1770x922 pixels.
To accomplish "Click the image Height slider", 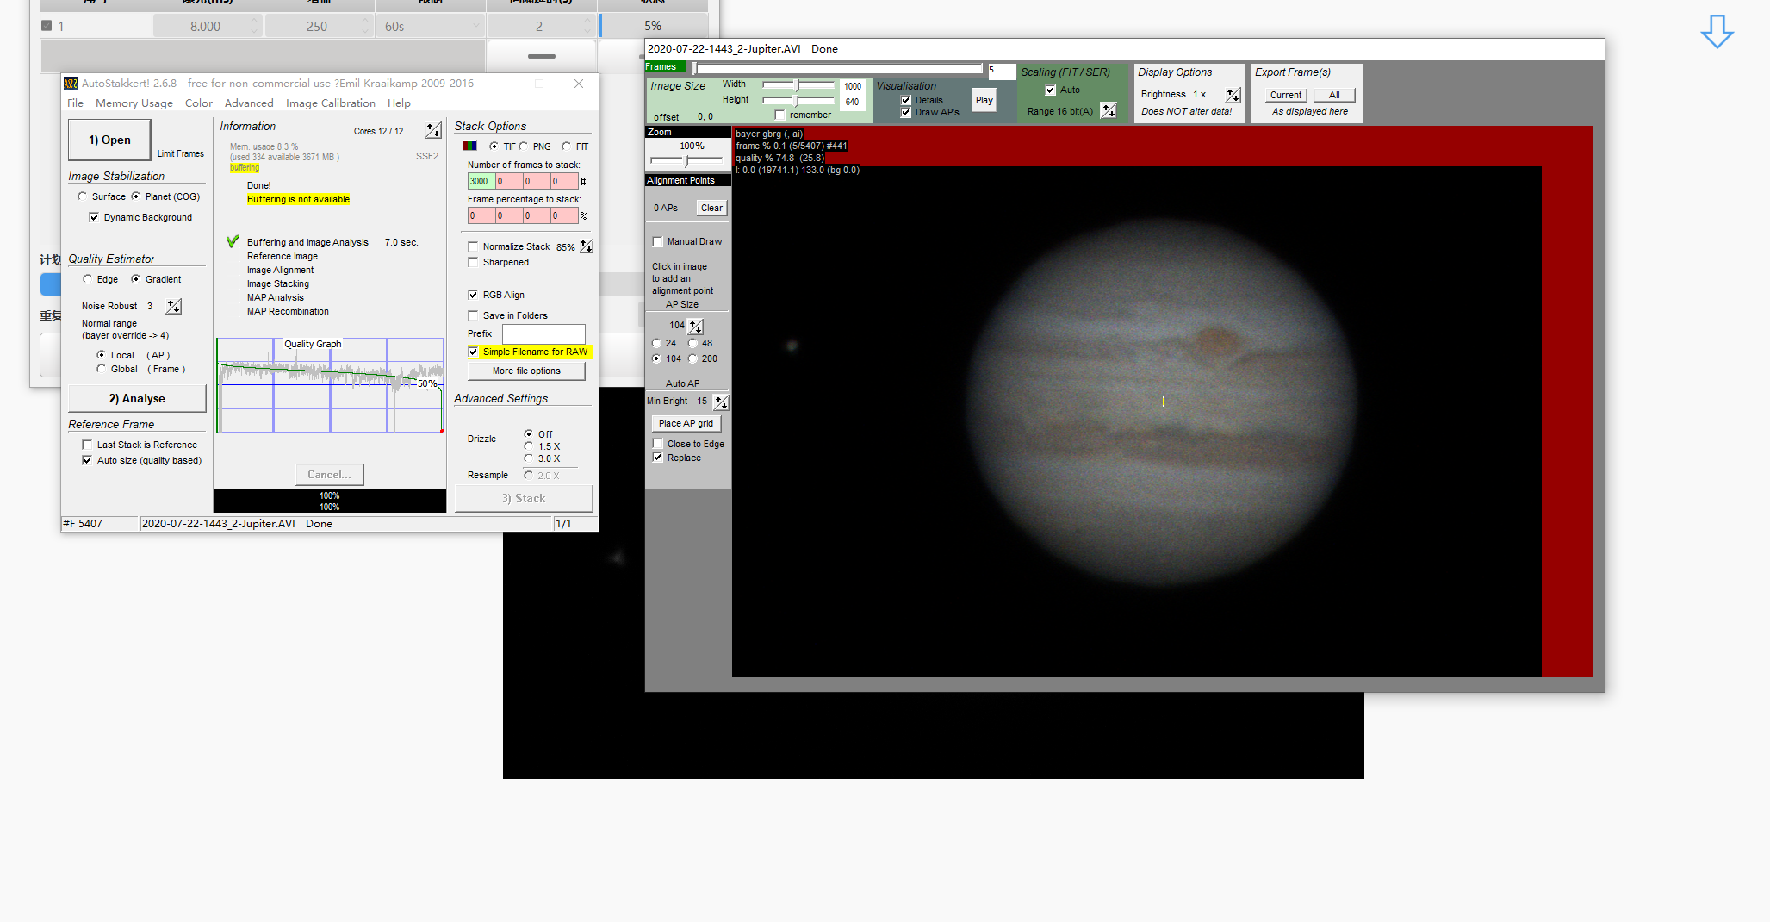I will (x=798, y=100).
